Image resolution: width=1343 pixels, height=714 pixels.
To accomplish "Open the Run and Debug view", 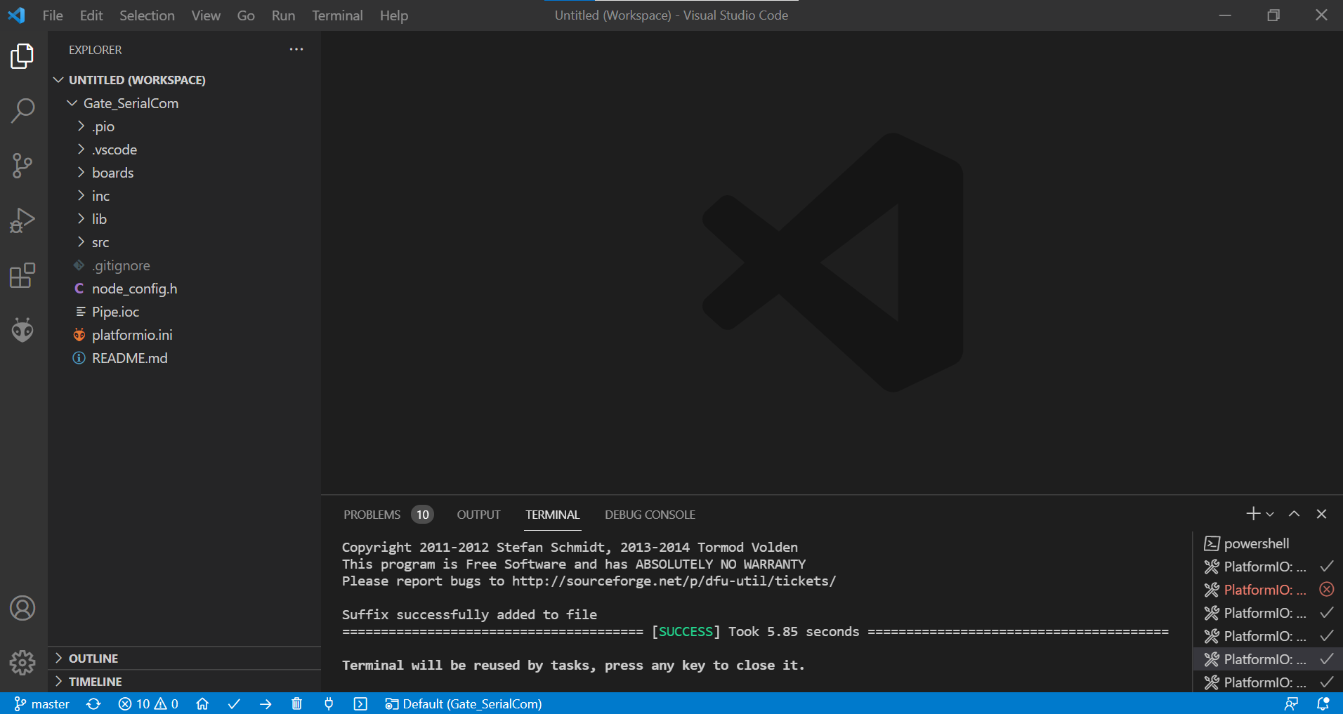I will click(x=22, y=220).
